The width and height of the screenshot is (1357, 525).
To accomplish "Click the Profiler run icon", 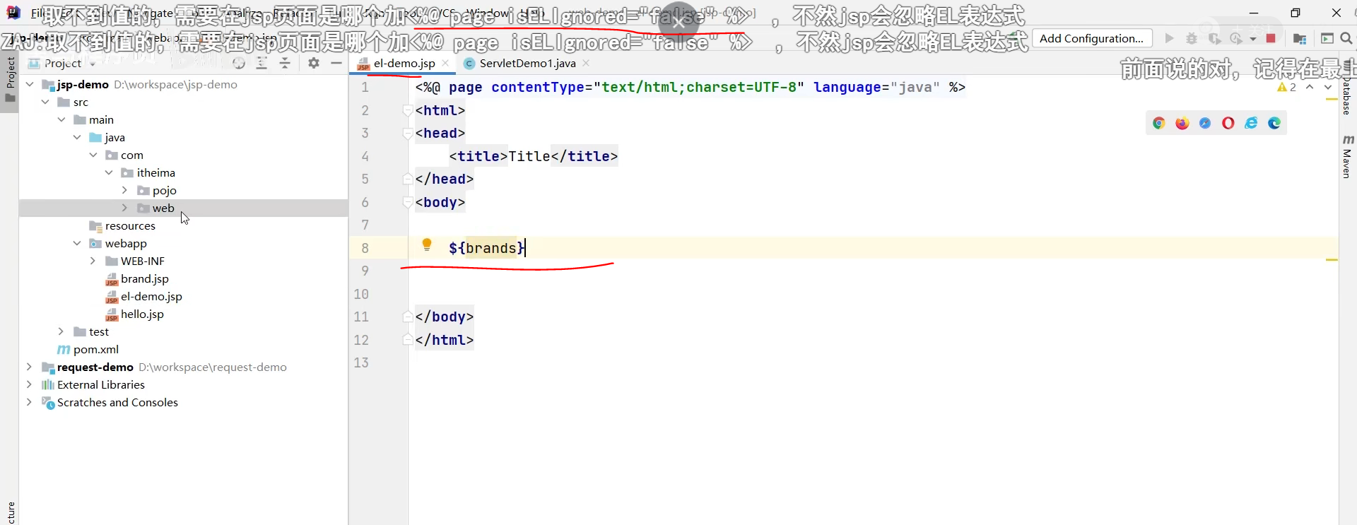I will (1236, 38).
